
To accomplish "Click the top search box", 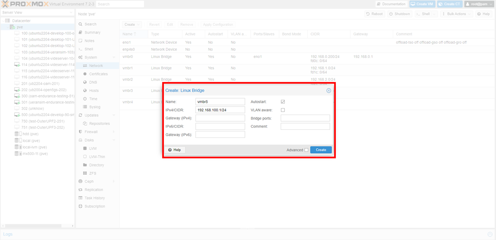I will click(x=120, y=4).
